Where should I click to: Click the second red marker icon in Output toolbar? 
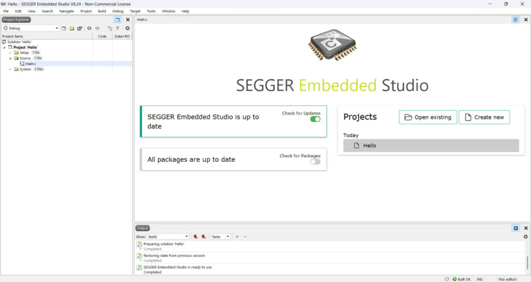203,236
